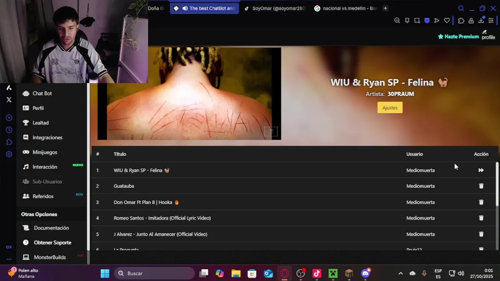Open Chat Bot in sidebar
Viewport: 500px width, 281px height.
(42, 93)
